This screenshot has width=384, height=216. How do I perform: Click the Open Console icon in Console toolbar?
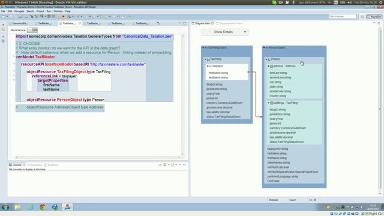tap(173, 165)
